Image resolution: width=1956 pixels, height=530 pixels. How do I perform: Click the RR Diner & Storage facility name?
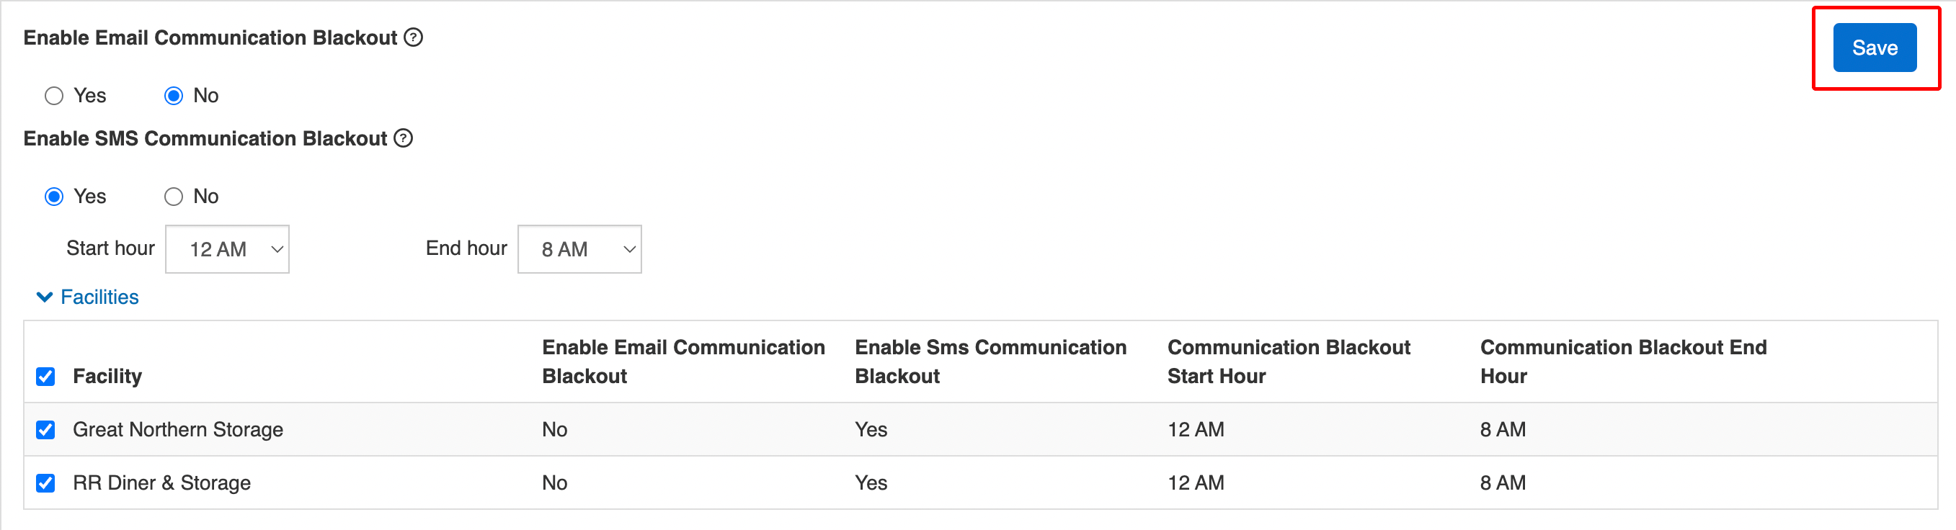pos(161,483)
